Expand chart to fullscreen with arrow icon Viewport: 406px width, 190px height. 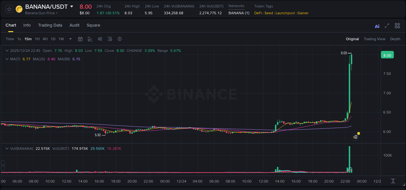coord(387,25)
